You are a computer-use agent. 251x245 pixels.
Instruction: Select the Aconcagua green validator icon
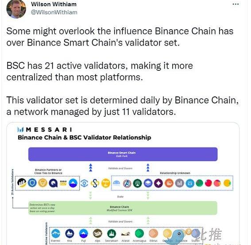tap(139, 234)
